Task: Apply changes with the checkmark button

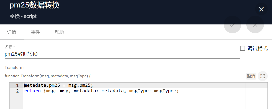Action: pos(232,25)
